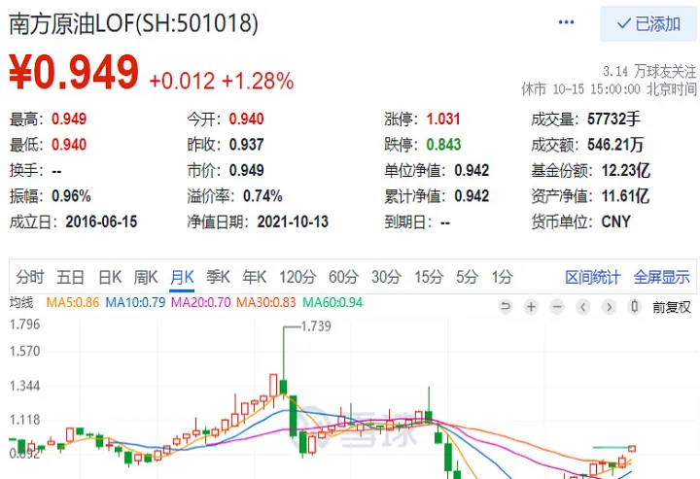
Task: Click the 已添加 watchlist button
Action: (648, 23)
